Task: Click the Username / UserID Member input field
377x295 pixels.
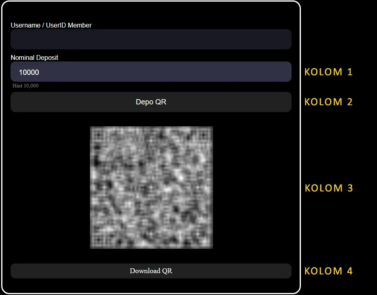Action: tap(151, 39)
